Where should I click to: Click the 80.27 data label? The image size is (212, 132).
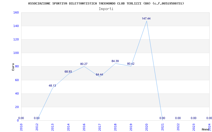[x=84, y=64]
